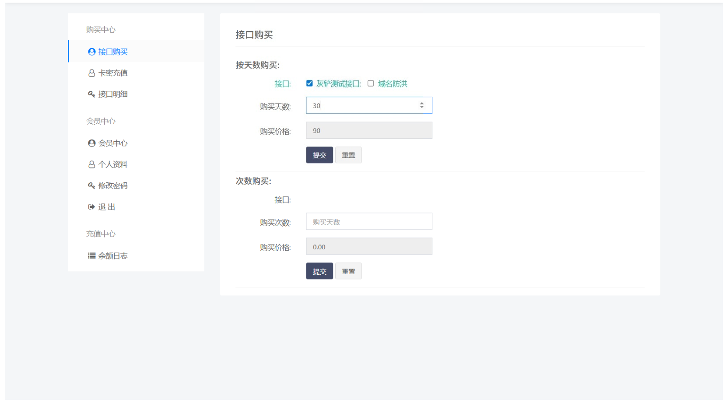
Task: Click 重置 in the 按天数购买 section
Action: (x=348, y=155)
